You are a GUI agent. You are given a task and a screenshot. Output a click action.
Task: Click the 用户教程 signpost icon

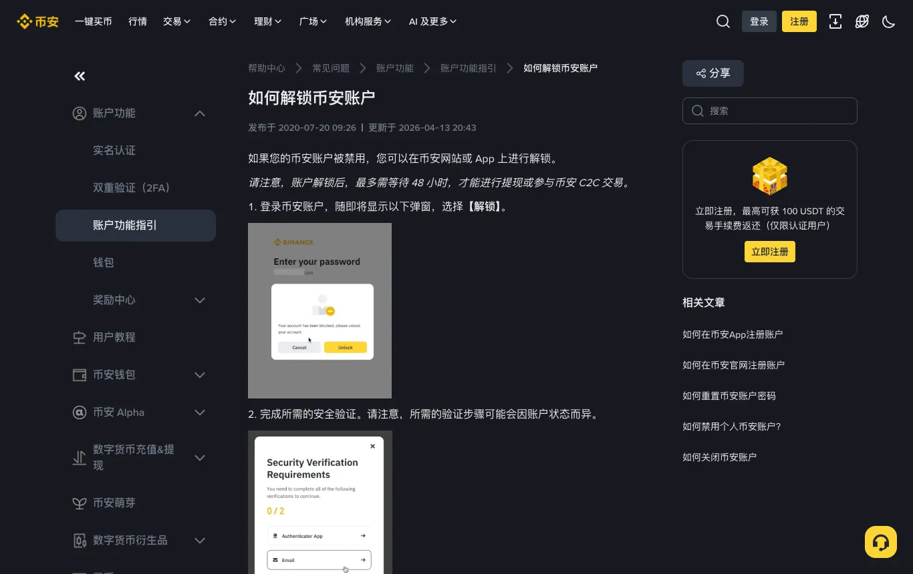[x=80, y=338]
